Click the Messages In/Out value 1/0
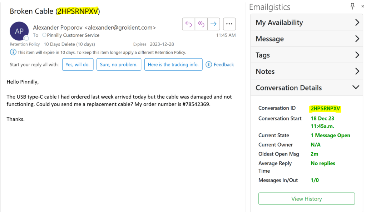Screen dimensions: 366x212 [315, 180]
